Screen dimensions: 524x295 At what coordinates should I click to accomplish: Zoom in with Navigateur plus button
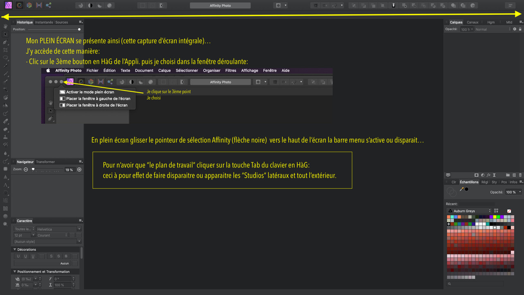(x=79, y=170)
